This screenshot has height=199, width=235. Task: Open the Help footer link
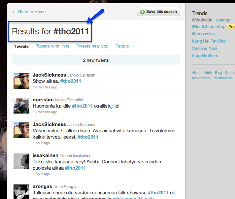[x=208, y=73]
